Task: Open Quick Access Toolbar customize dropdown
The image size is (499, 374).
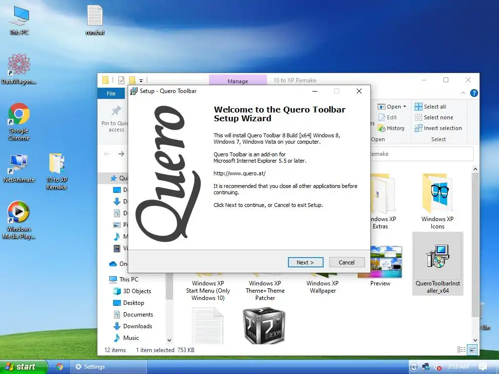Action: coord(141,80)
